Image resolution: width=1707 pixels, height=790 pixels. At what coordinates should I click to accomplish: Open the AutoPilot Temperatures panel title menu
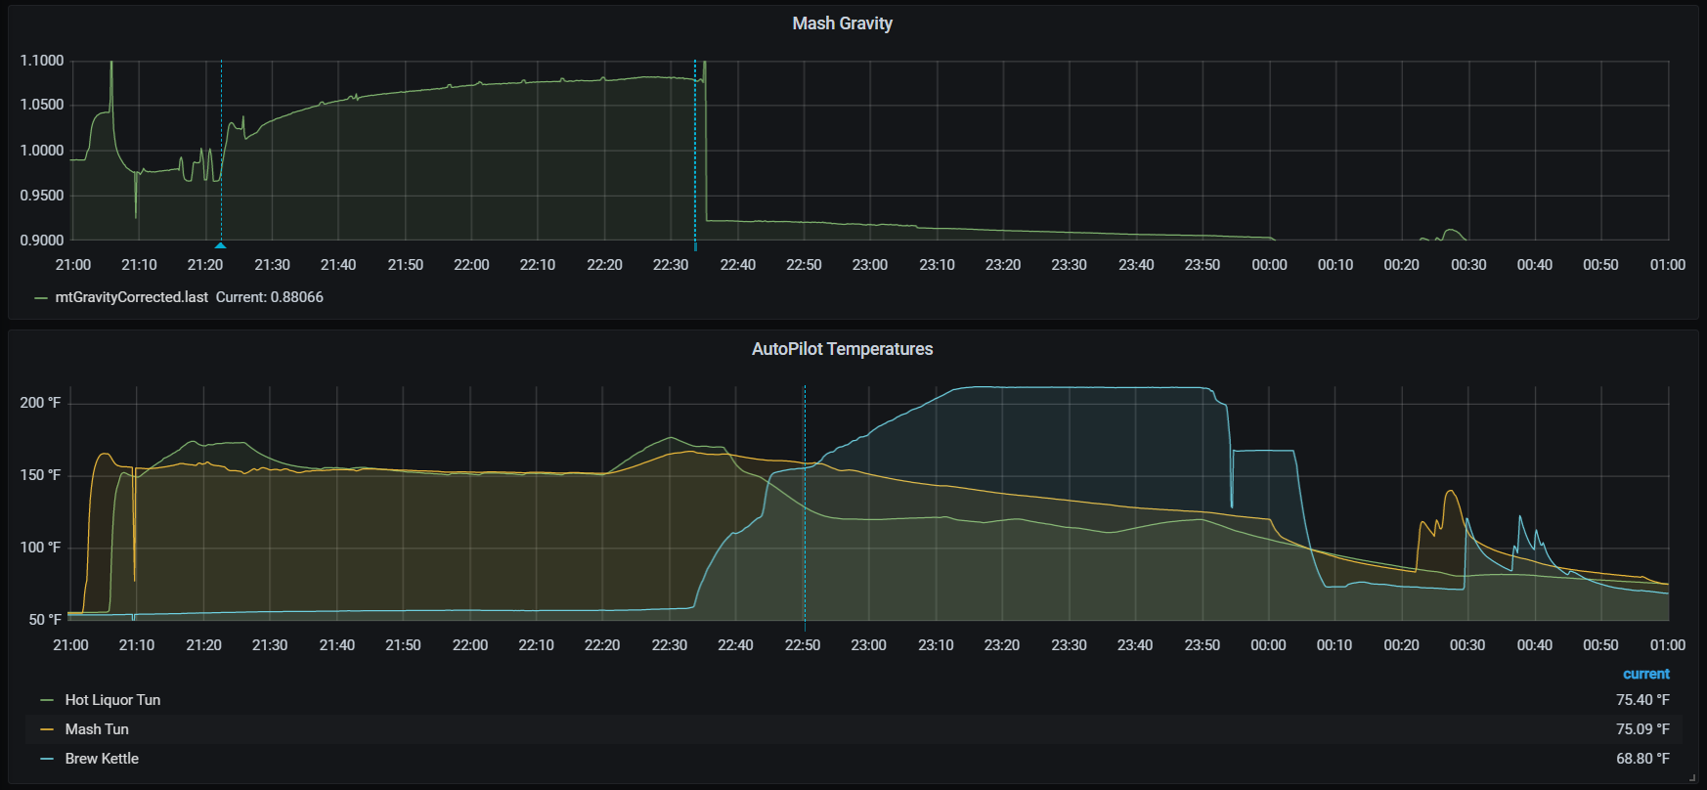coord(842,349)
